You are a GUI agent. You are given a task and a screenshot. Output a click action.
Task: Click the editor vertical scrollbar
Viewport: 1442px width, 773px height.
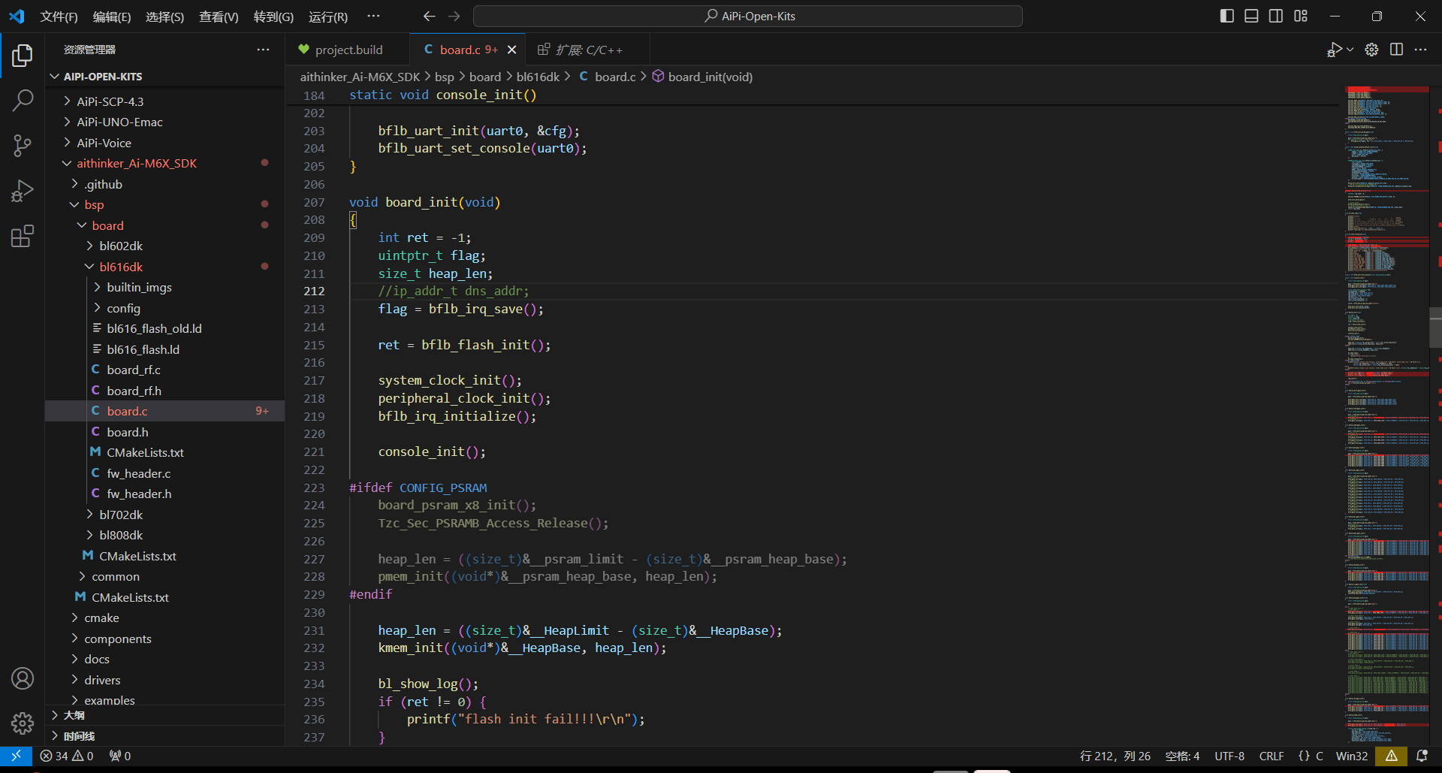[1435, 328]
